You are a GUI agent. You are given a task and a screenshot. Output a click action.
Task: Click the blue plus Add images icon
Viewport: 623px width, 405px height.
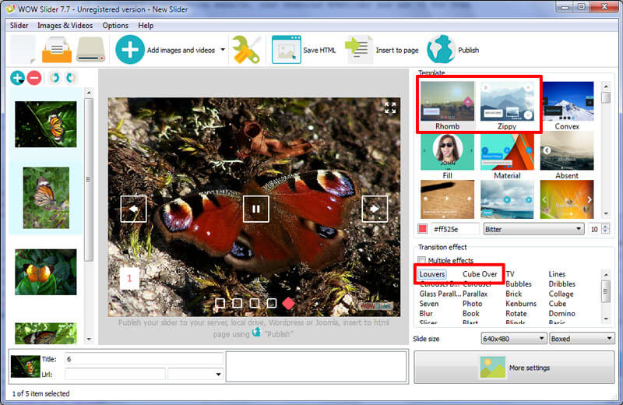click(130, 50)
